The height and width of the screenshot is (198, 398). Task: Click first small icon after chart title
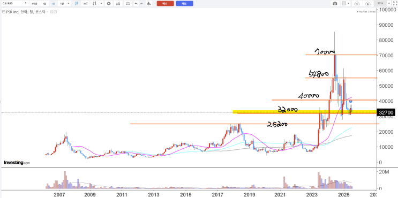point(51,12)
